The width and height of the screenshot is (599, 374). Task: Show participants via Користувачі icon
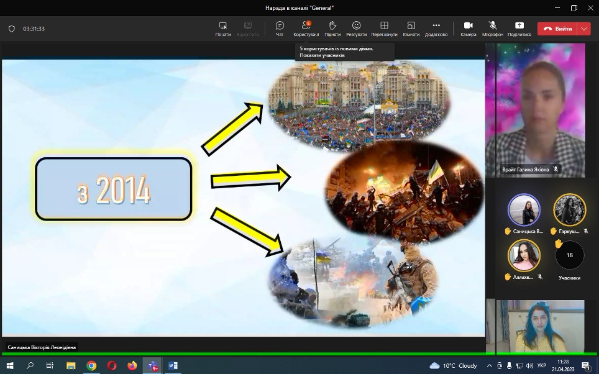pyautogui.click(x=306, y=28)
